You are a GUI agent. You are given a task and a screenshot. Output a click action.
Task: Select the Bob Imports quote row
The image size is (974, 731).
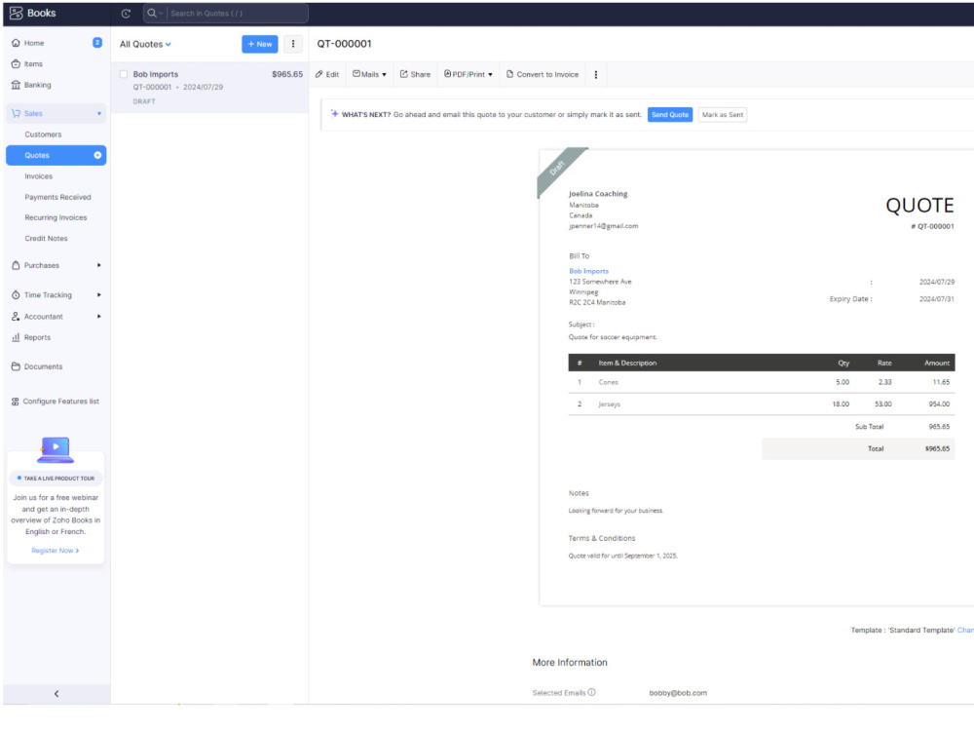tap(210, 87)
